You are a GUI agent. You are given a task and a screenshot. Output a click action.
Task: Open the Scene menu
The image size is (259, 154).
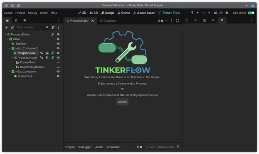(8, 13)
